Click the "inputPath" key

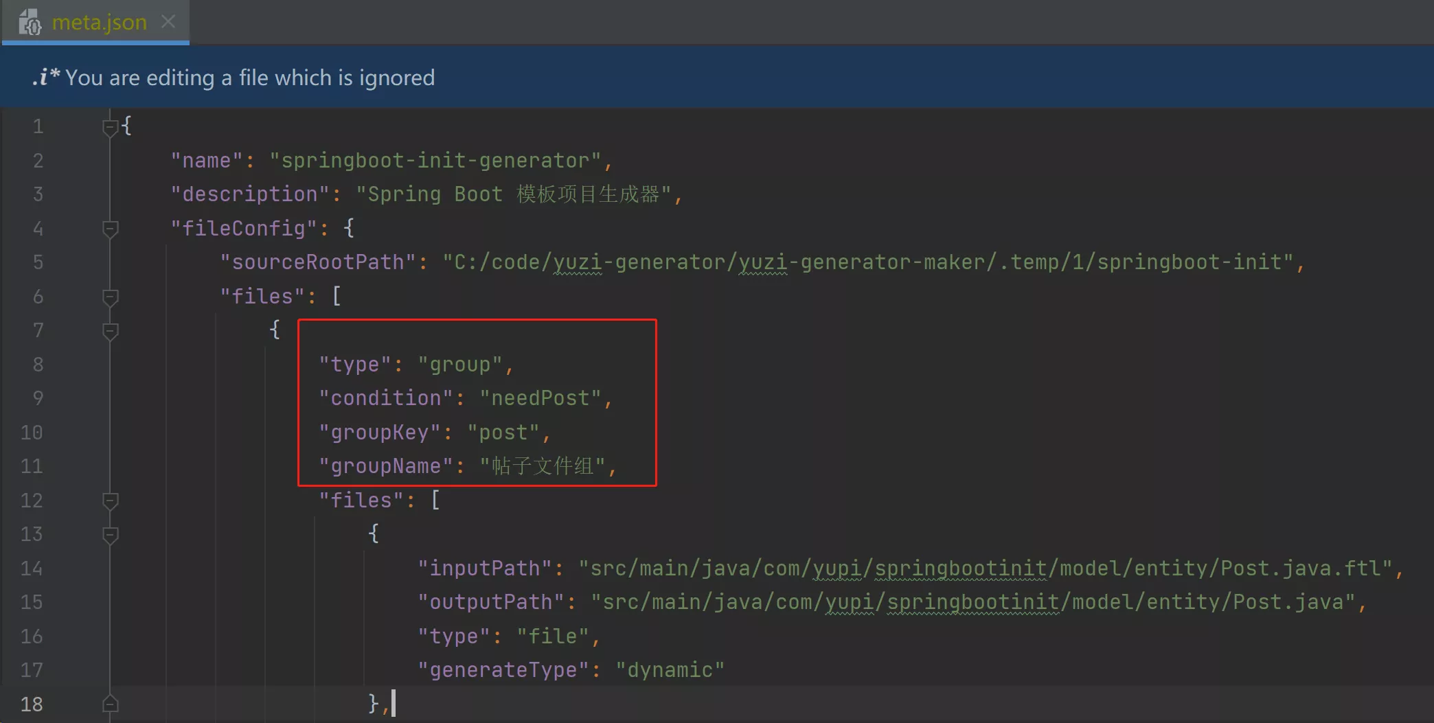tap(485, 569)
